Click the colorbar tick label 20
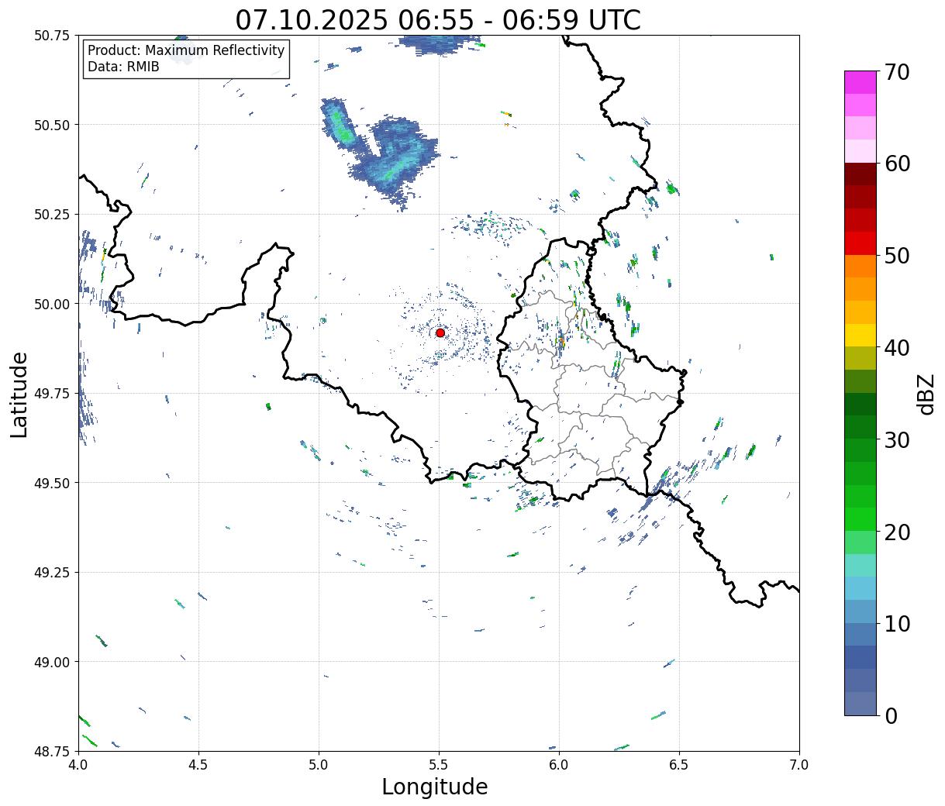This screenshot has height=806, width=945. [896, 532]
